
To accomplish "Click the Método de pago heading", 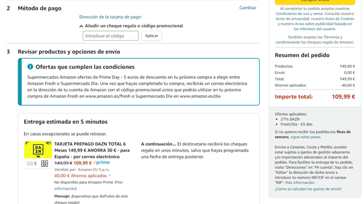I will click(x=39, y=8).
